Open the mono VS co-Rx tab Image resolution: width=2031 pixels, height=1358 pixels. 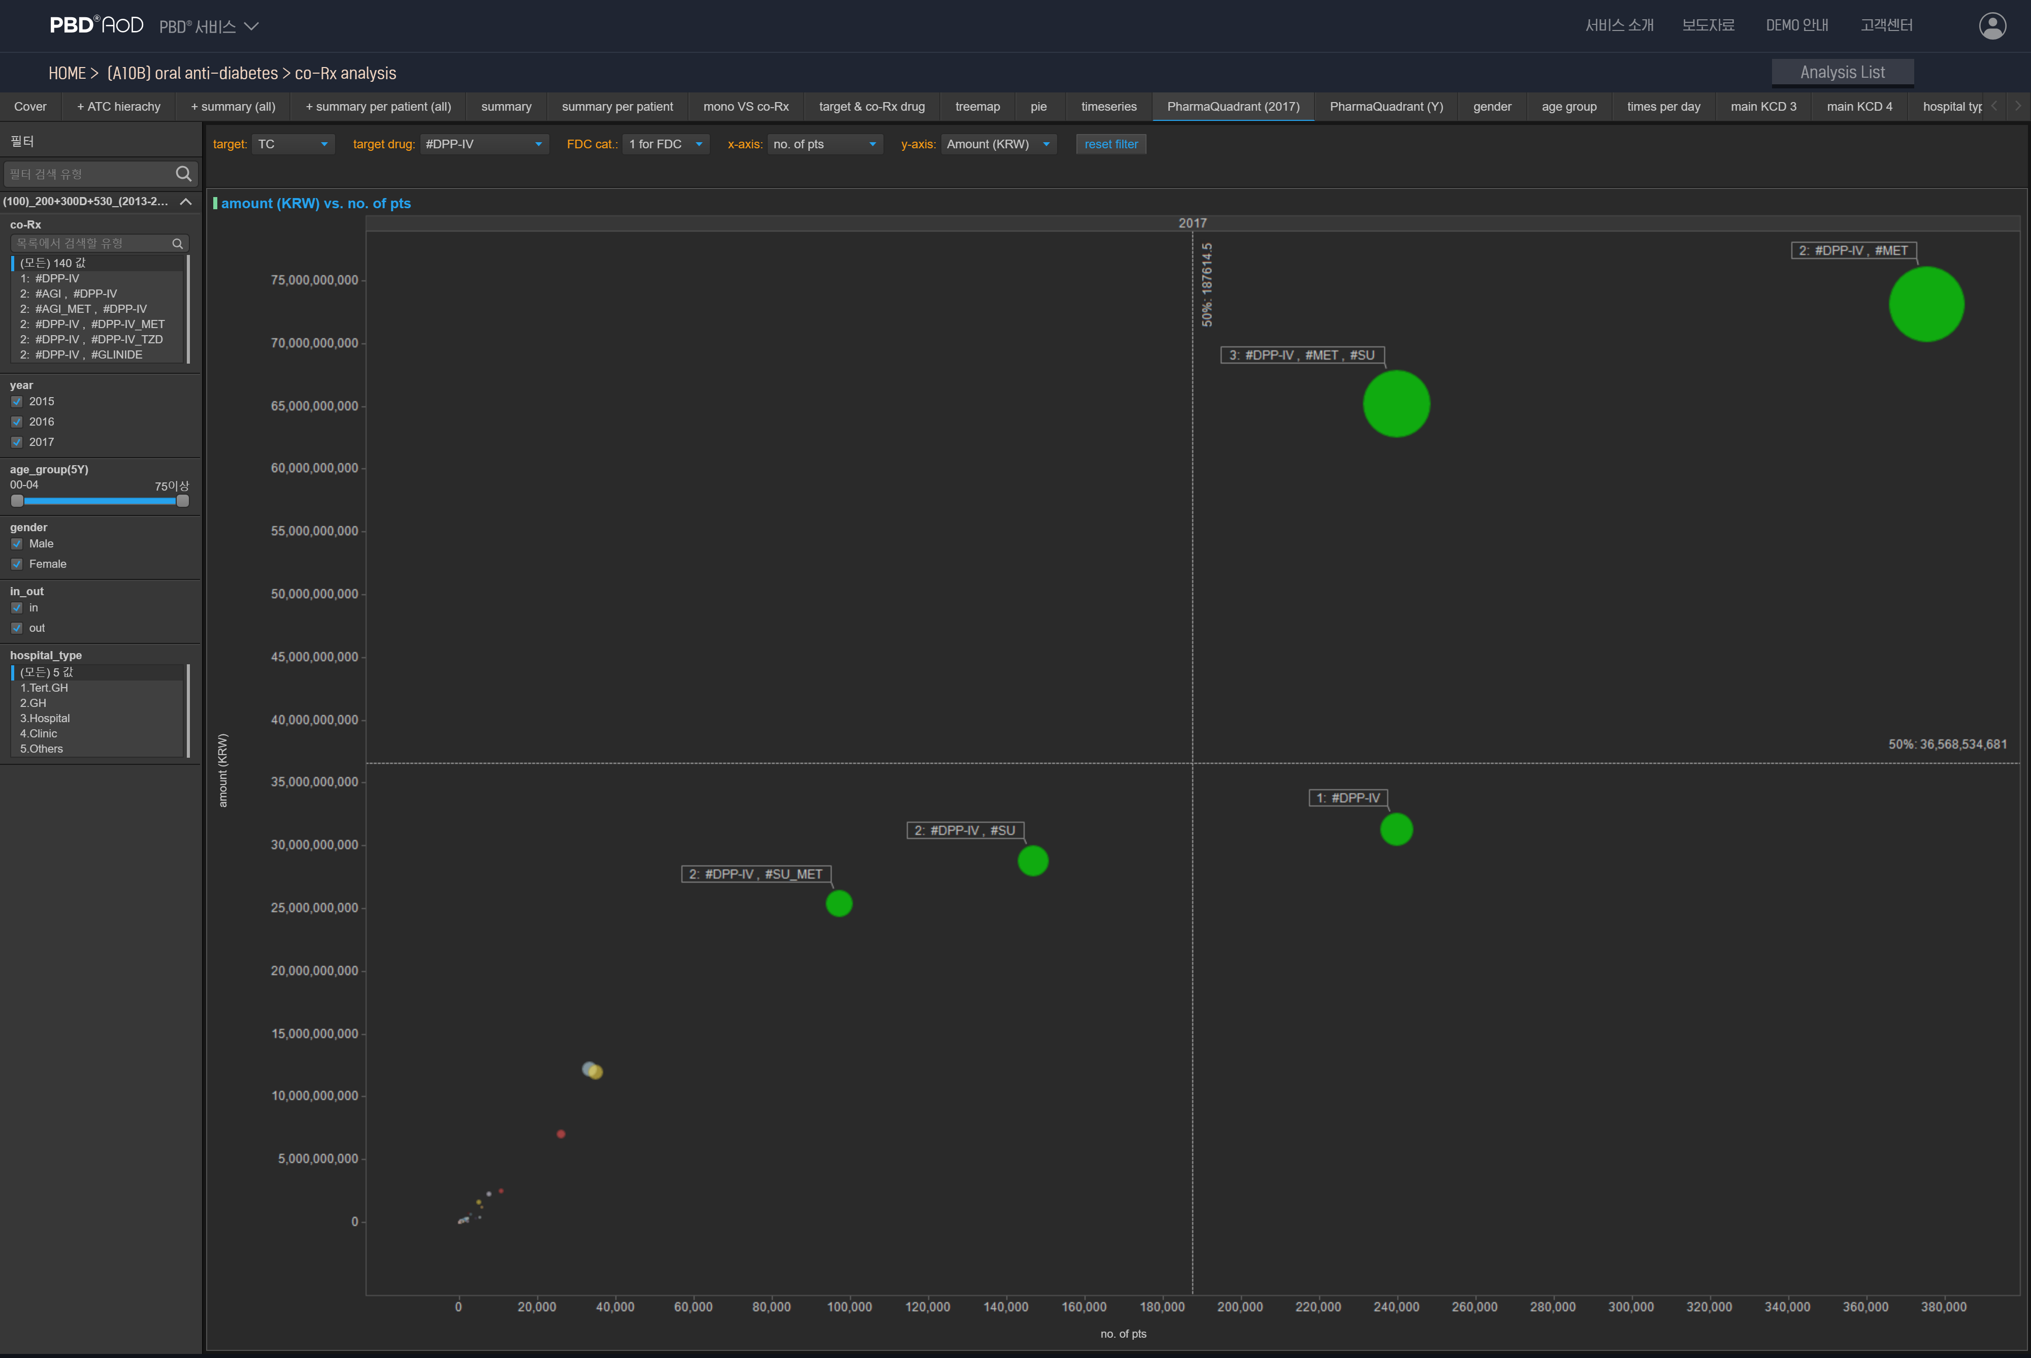[x=745, y=107]
